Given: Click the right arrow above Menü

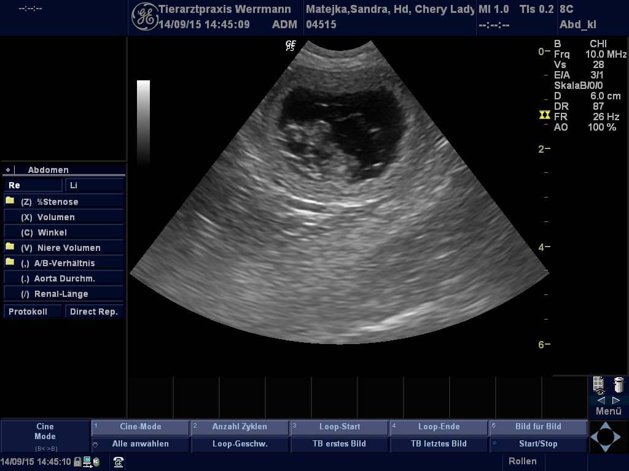Looking at the screenshot, I should (x=616, y=400).
